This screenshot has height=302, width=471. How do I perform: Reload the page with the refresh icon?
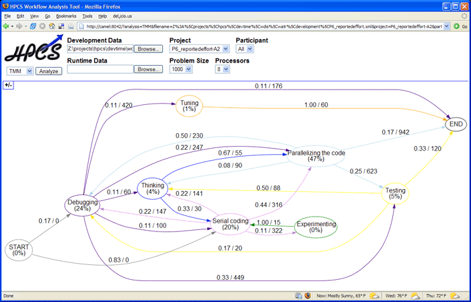tap(33, 26)
